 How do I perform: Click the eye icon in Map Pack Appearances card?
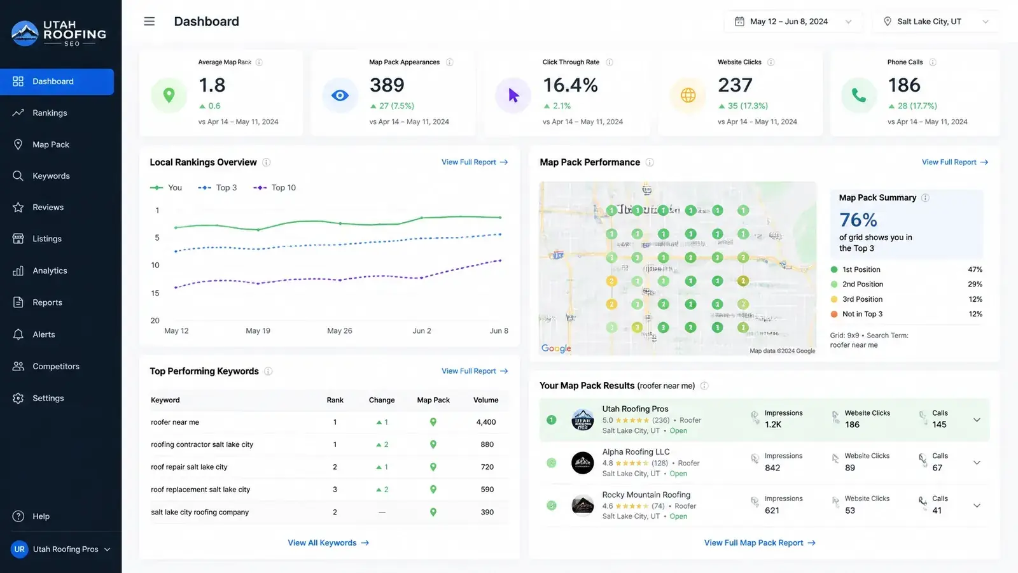pyautogui.click(x=340, y=95)
